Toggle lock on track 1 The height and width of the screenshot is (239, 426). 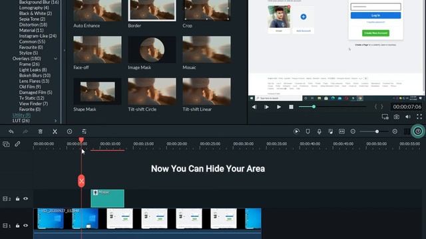coord(17,226)
